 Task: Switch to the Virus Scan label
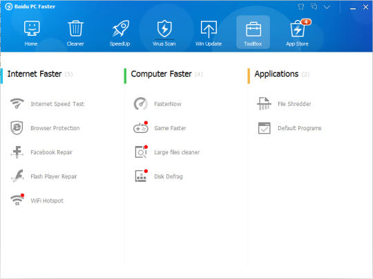click(x=164, y=43)
